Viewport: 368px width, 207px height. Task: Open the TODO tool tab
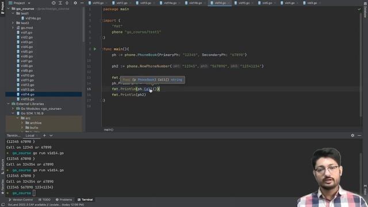click(x=44, y=200)
